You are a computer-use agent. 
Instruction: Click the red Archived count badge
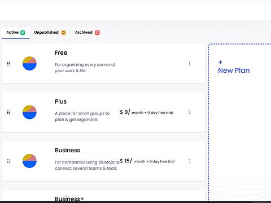[x=97, y=33]
